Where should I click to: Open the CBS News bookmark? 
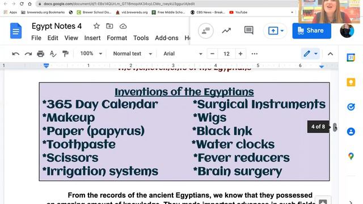[208, 12]
